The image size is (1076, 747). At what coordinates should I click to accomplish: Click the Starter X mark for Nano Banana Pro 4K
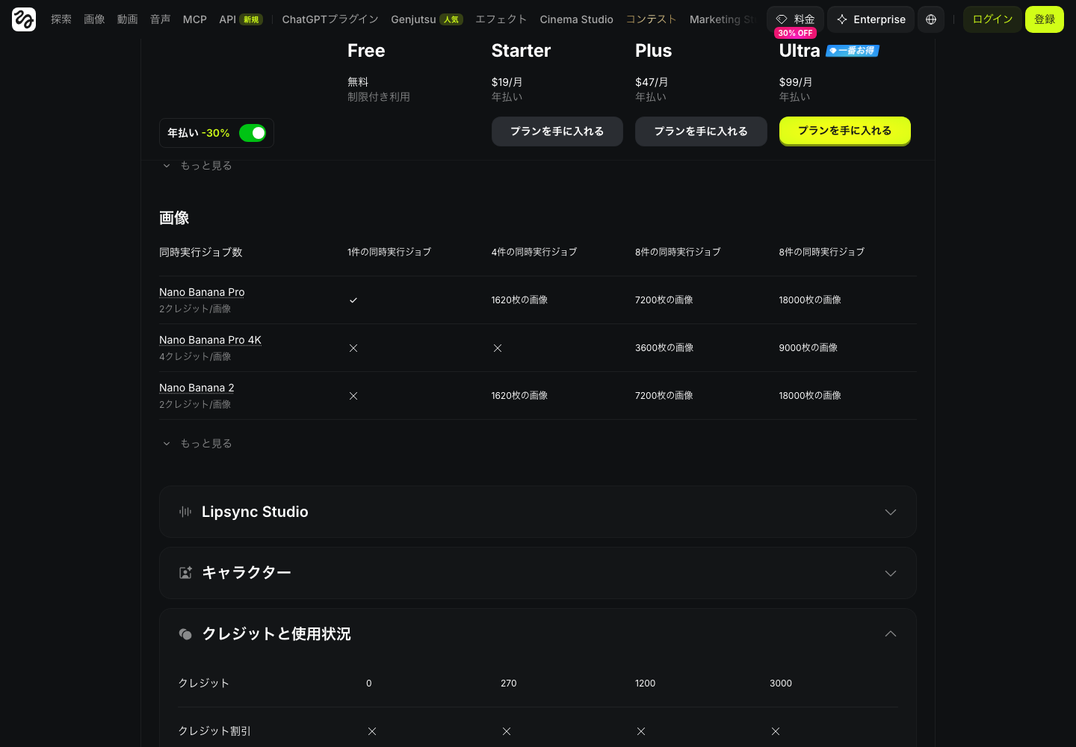tap(498, 348)
